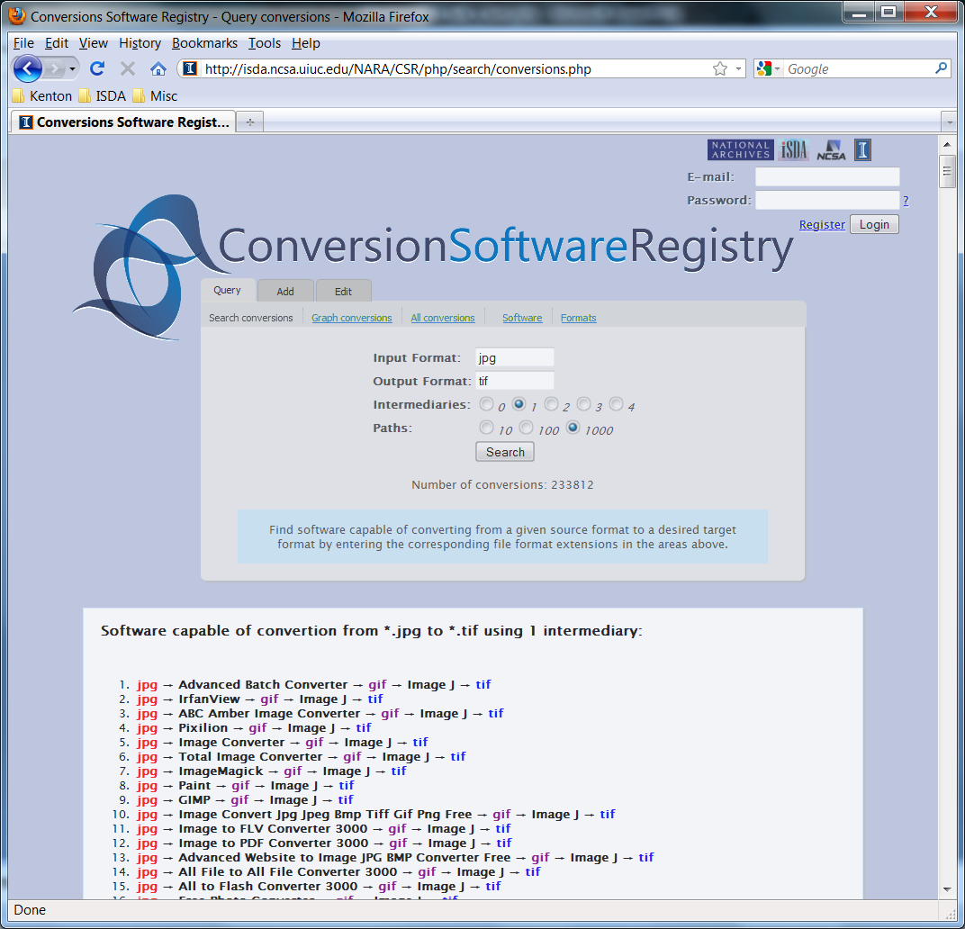Open the History menu
Image resolution: width=965 pixels, height=929 pixels.
140,43
